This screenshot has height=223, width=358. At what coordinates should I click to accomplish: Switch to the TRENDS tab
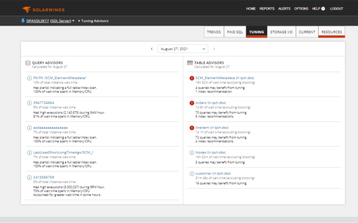click(214, 32)
